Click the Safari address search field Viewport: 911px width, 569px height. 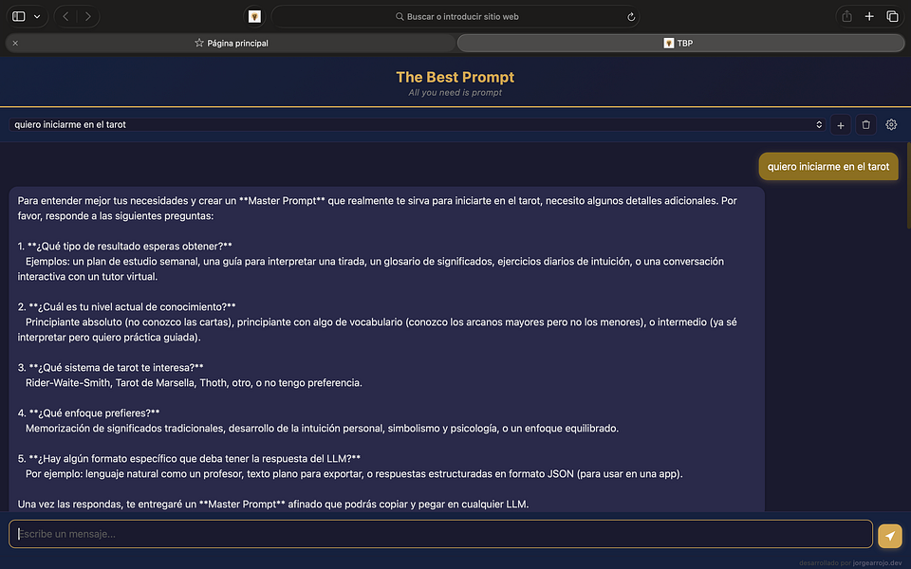(x=455, y=17)
